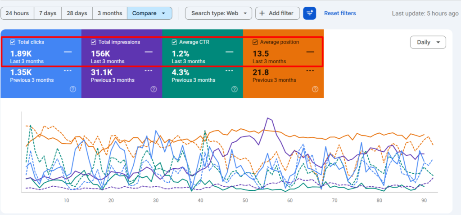Expand the Search type: Web dropdown
This screenshot has height=215, width=461.
click(x=218, y=13)
